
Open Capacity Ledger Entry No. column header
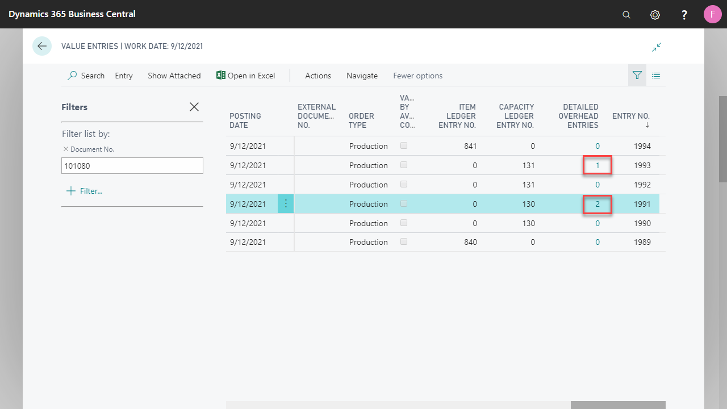(x=515, y=116)
